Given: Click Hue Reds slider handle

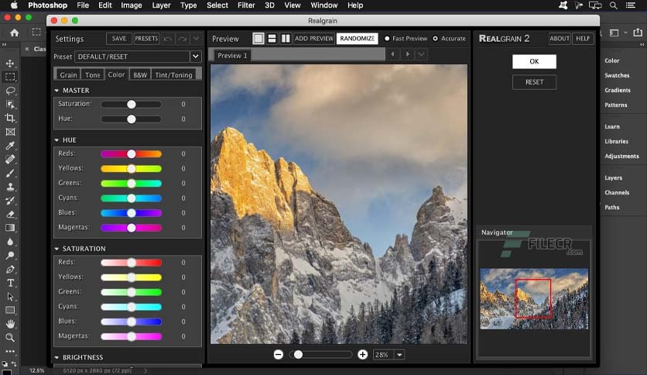Looking at the screenshot, I should coord(132,154).
